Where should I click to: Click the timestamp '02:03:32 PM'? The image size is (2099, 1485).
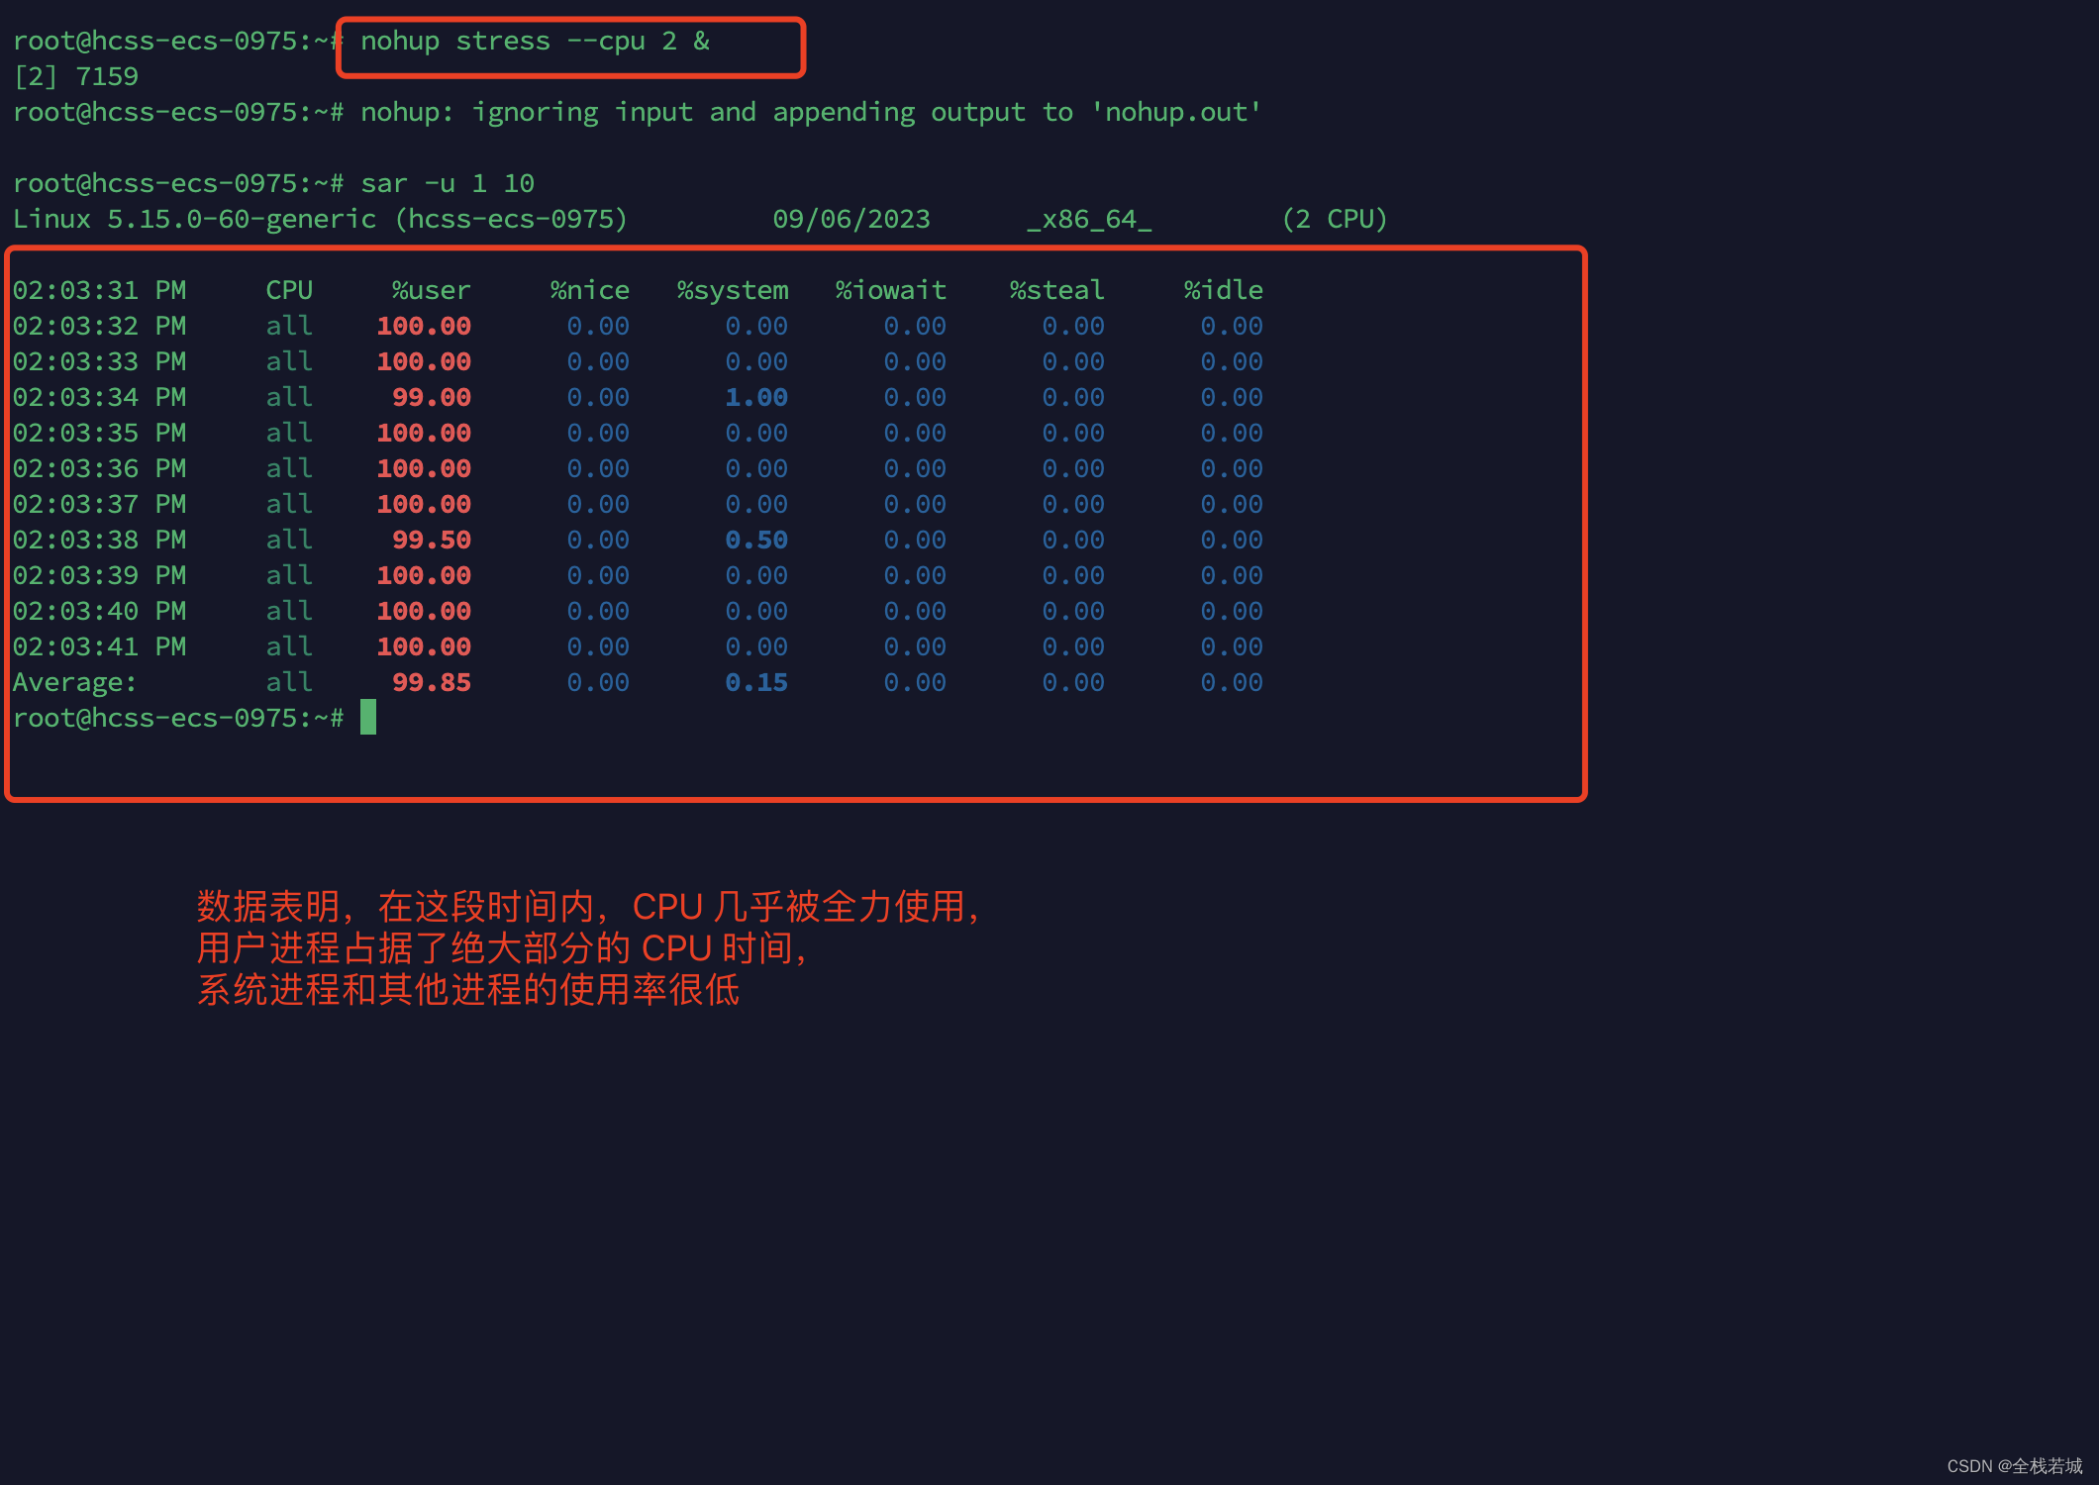click(99, 327)
